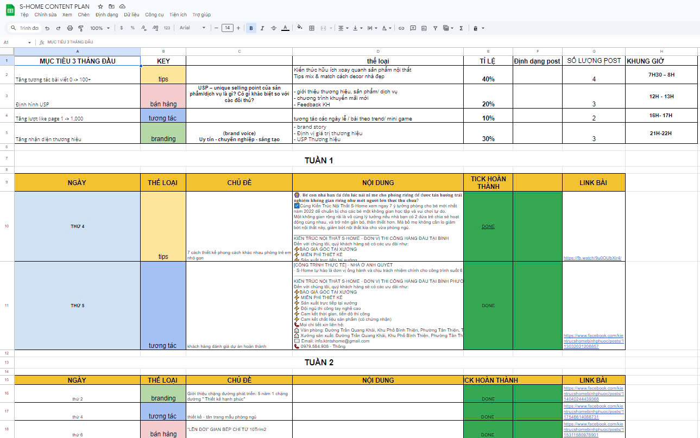Open the fill color picker
The width and height of the screenshot is (700, 438).
pos(300,28)
